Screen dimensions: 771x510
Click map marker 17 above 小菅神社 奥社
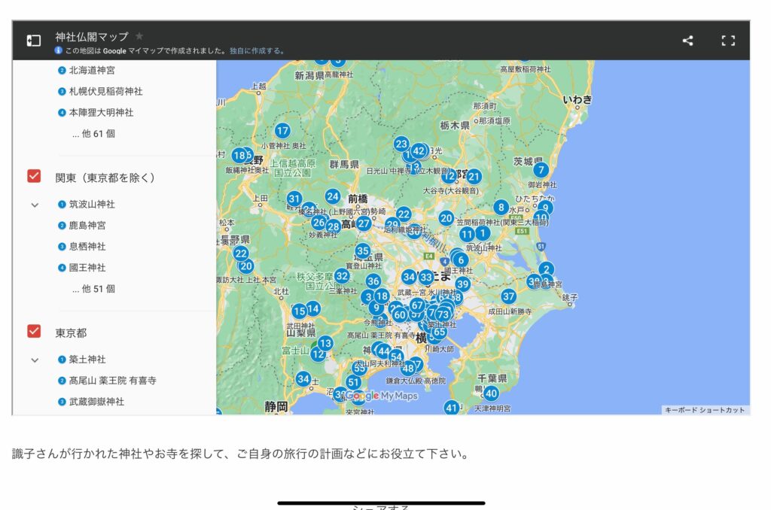coord(282,131)
